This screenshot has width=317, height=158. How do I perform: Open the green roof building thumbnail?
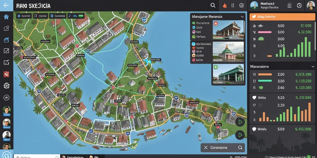(x=228, y=75)
